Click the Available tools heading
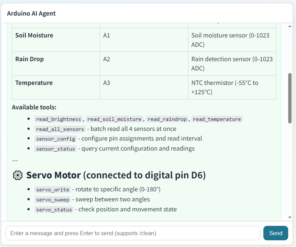Screen dimensions: 296x247 click(34, 107)
